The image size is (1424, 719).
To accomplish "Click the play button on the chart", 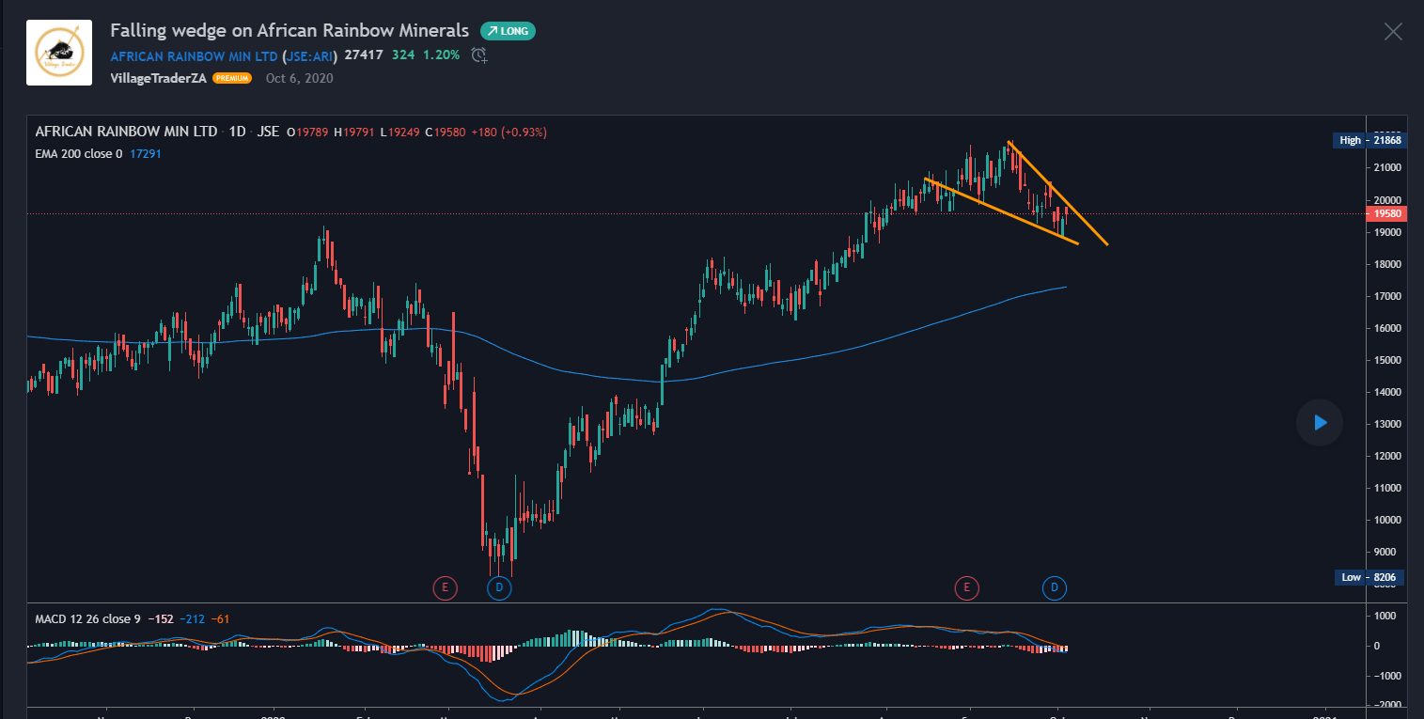I will coord(1320,423).
